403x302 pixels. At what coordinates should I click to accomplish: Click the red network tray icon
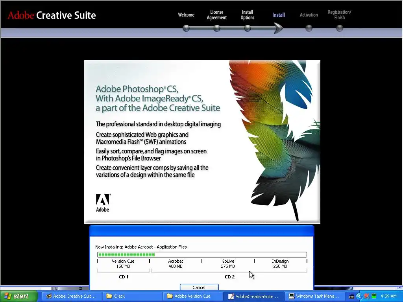point(367,296)
